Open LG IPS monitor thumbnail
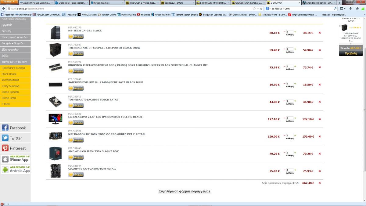The image size is (366, 206). click(56, 119)
